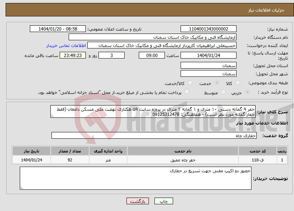This screenshot has height=211, width=294.
Task: Click the quantity cell 92
Action: coord(70,160)
